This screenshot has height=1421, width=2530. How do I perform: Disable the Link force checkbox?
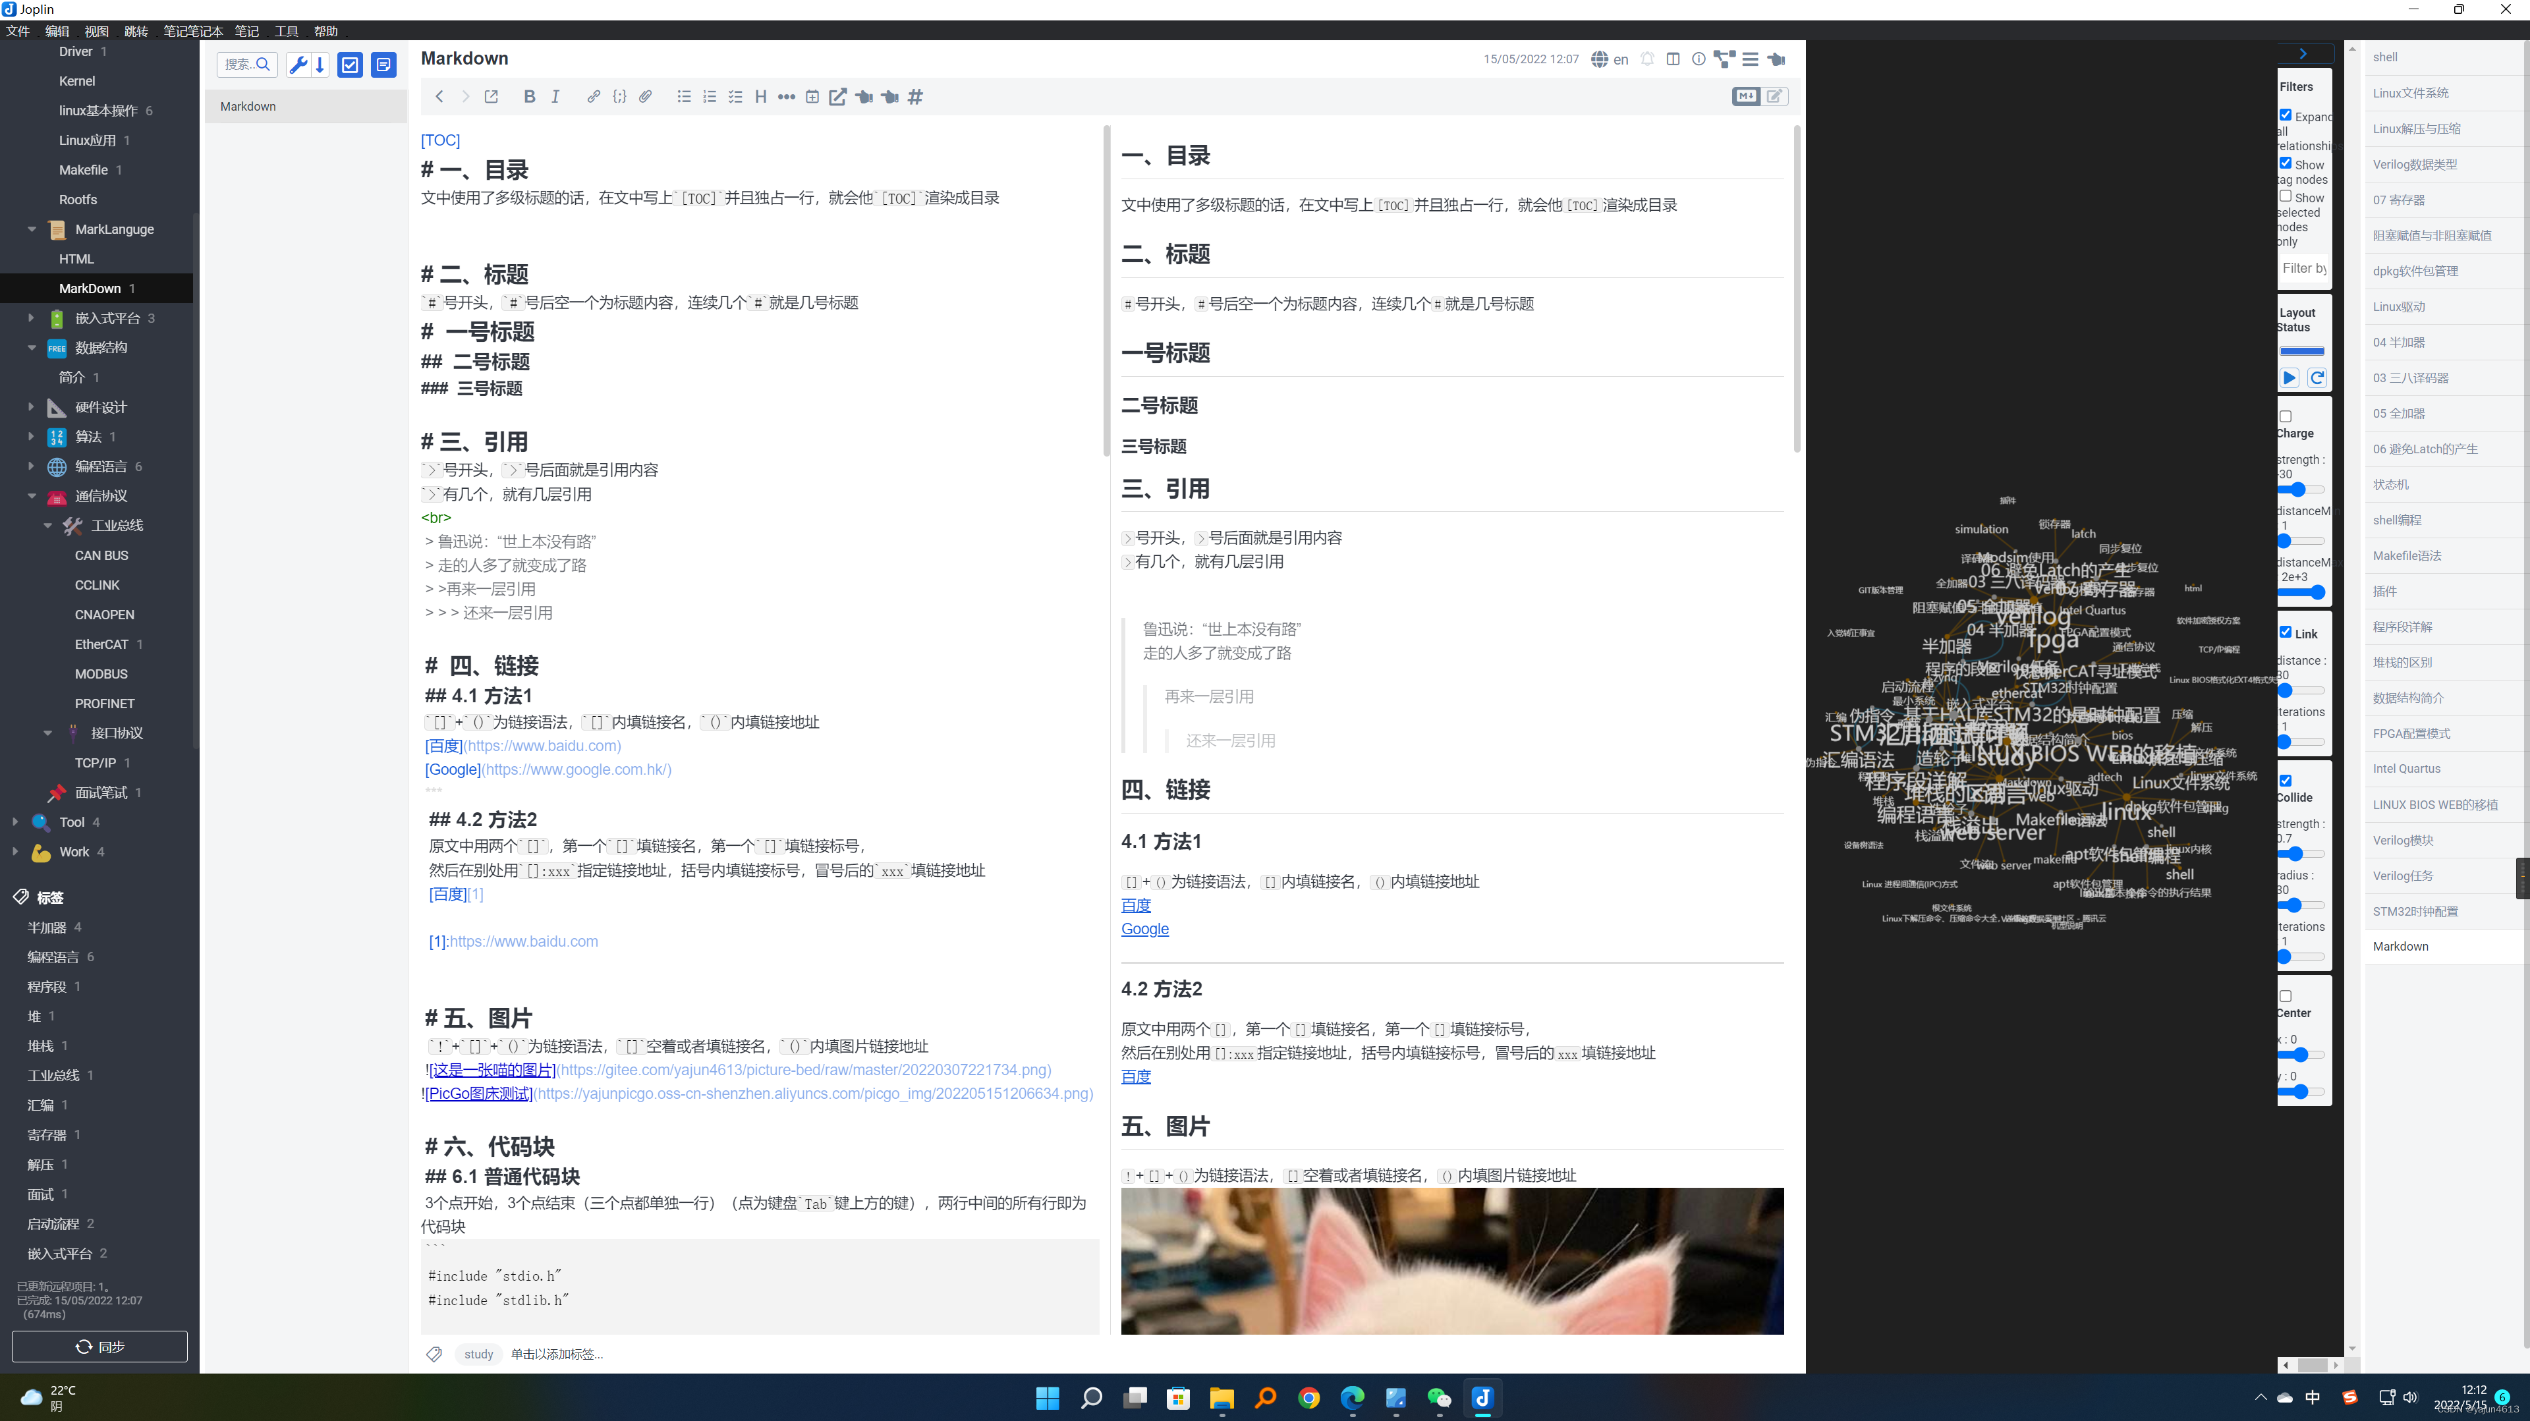[2286, 632]
